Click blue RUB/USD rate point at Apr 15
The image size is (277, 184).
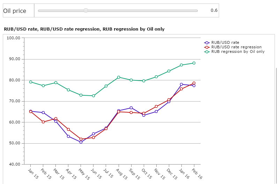pos(68,136)
